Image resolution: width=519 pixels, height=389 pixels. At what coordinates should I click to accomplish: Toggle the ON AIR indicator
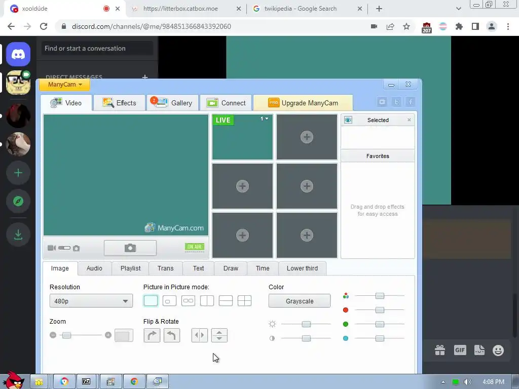pos(194,247)
